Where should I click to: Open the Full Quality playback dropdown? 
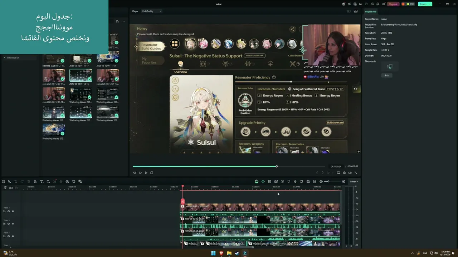pos(152,11)
